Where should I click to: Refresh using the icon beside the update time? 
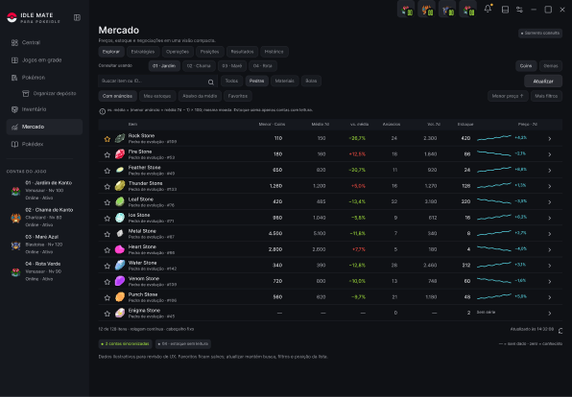click(560, 331)
